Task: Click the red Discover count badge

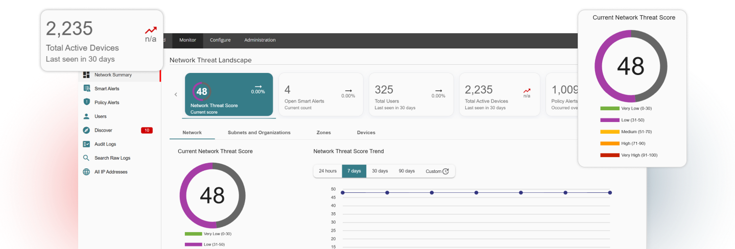Action: click(x=147, y=131)
